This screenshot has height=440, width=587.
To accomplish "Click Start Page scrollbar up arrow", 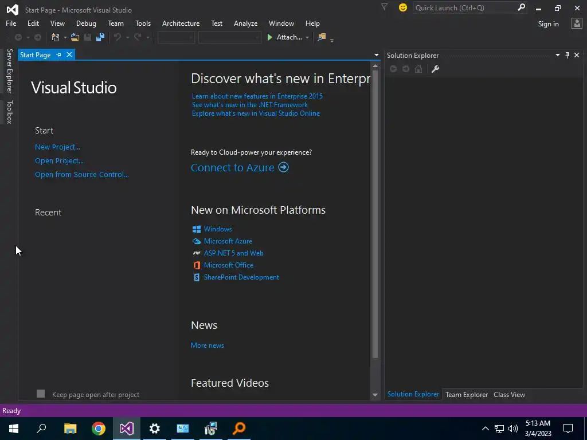I will 375,66.
